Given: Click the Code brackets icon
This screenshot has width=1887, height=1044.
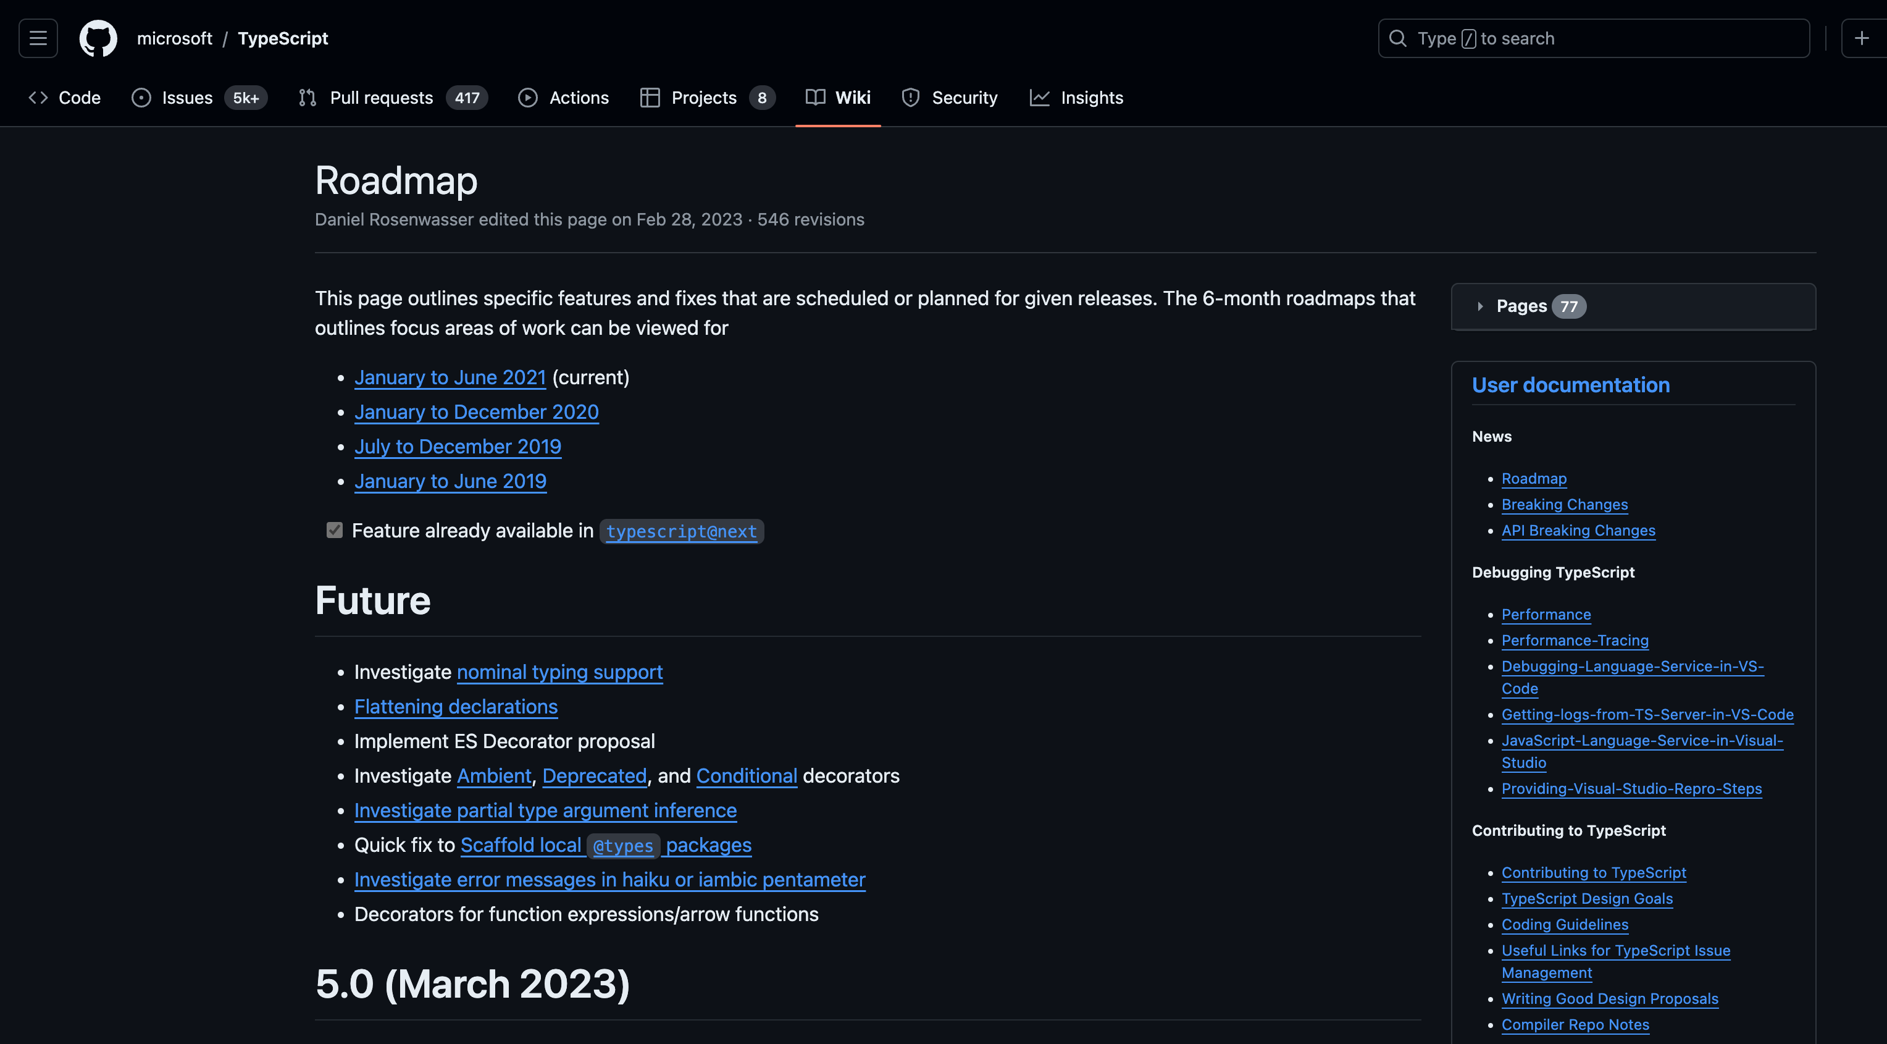Looking at the screenshot, I should point(38,98).
